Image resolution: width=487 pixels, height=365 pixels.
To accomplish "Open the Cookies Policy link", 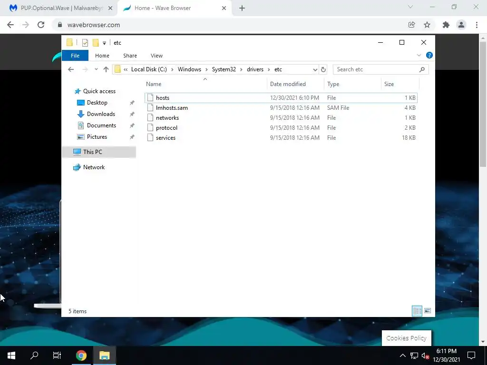I will 406,338.
